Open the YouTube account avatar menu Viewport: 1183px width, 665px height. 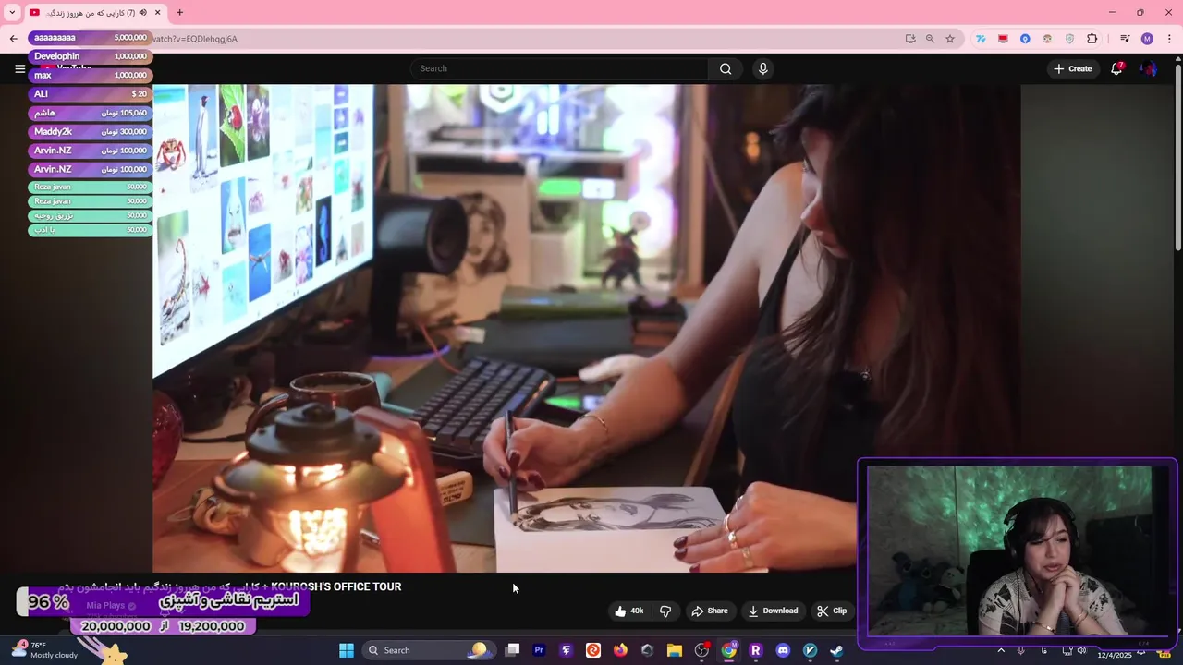1148,68
